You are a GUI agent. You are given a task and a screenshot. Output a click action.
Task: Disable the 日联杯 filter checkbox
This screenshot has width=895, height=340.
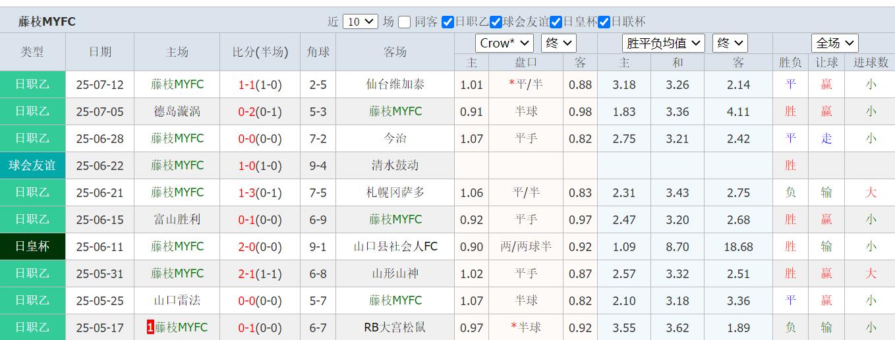[604, 22]
